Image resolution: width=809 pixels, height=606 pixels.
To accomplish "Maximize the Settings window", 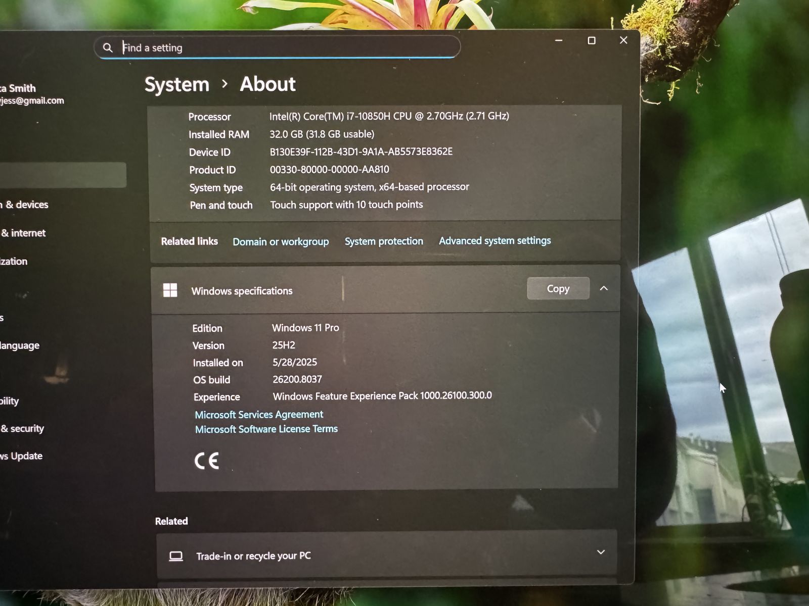I will click(591, 40).
